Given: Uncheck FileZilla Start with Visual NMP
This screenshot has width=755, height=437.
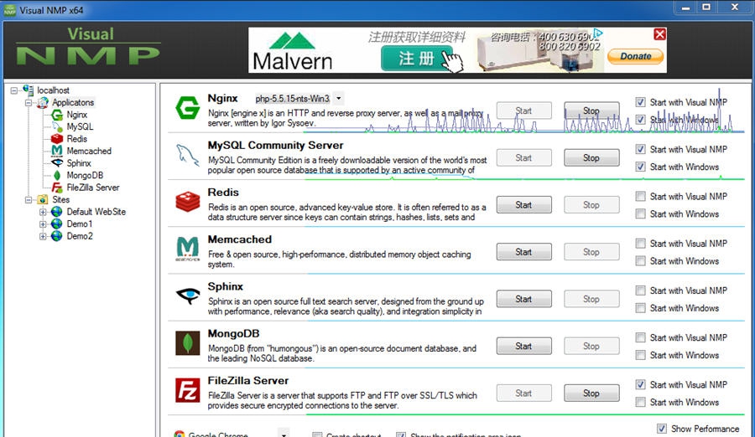Looking at the screenshot, I should [x=640, y=384].
